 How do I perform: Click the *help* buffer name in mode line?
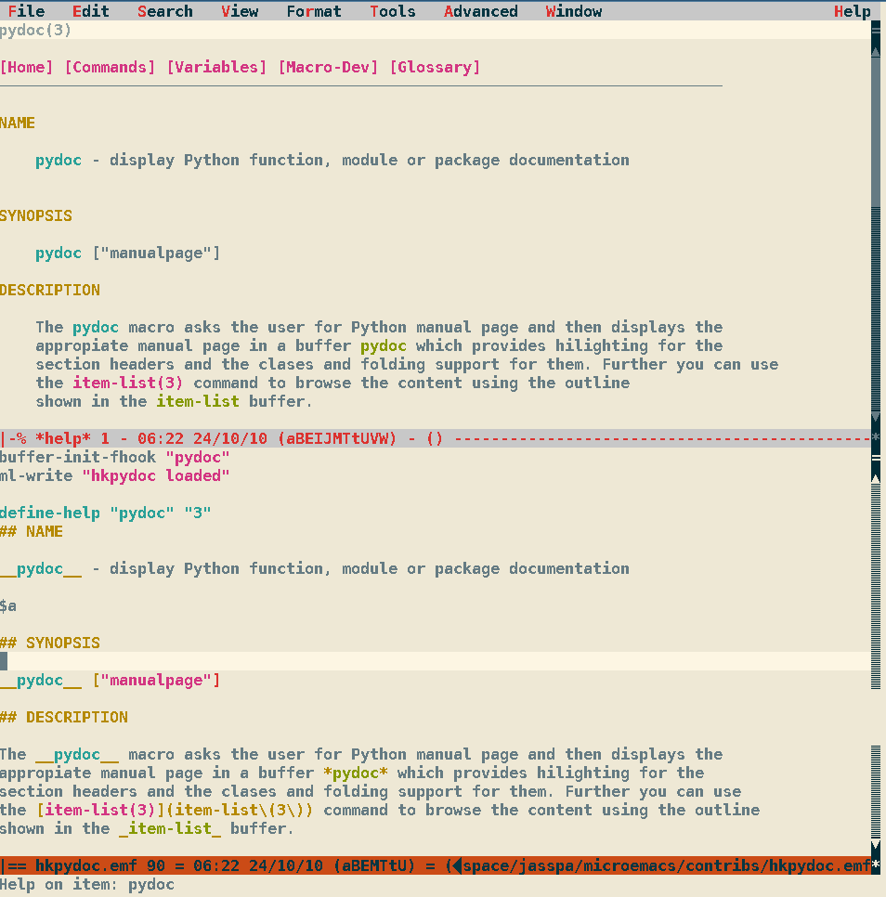pyautogui.click(x=63, y=439)
